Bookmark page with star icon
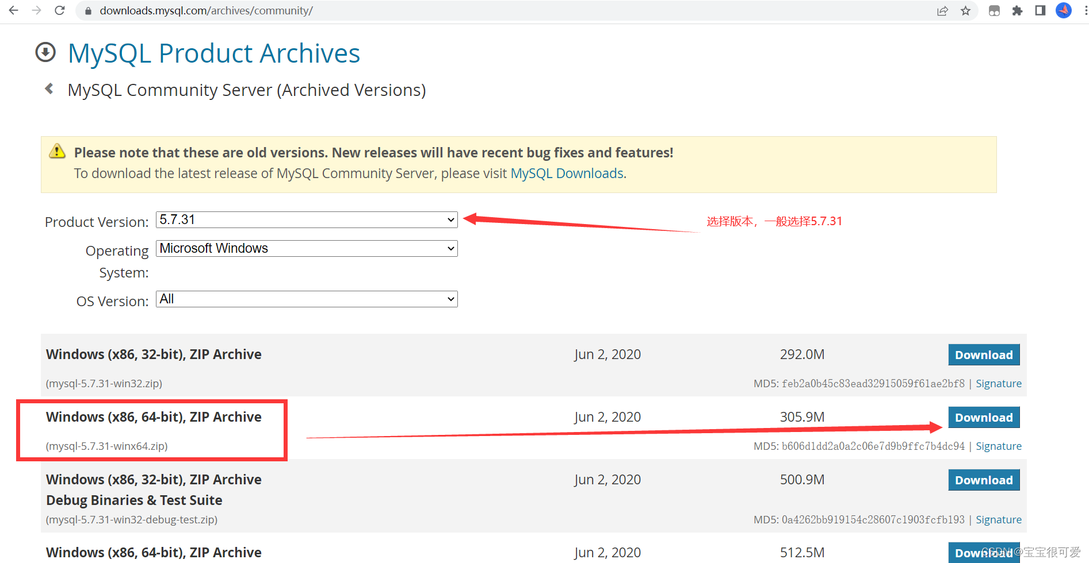1089x563 pixels. point(966,11)
